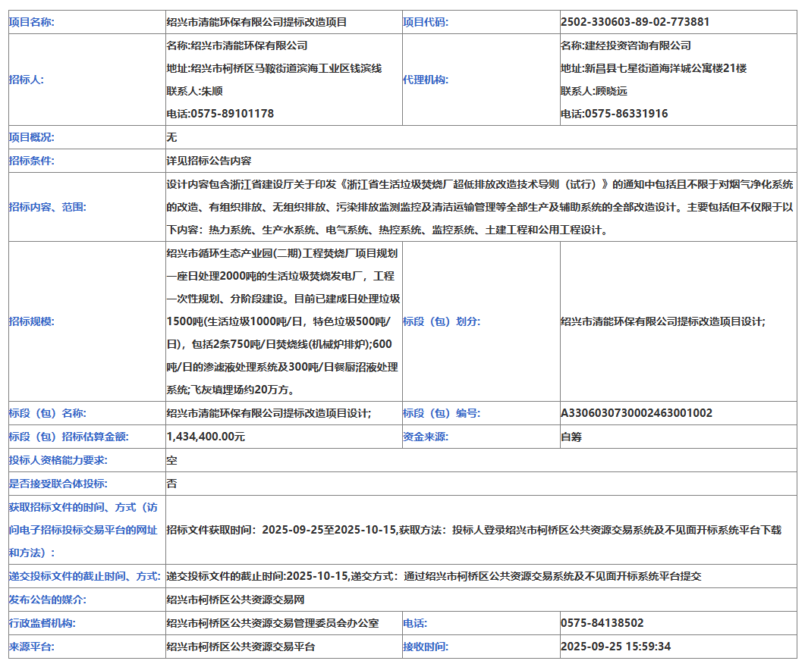805x664 pixels.
Task: Click the bid submission deadline text line
Action: click(x=433, y=576)
